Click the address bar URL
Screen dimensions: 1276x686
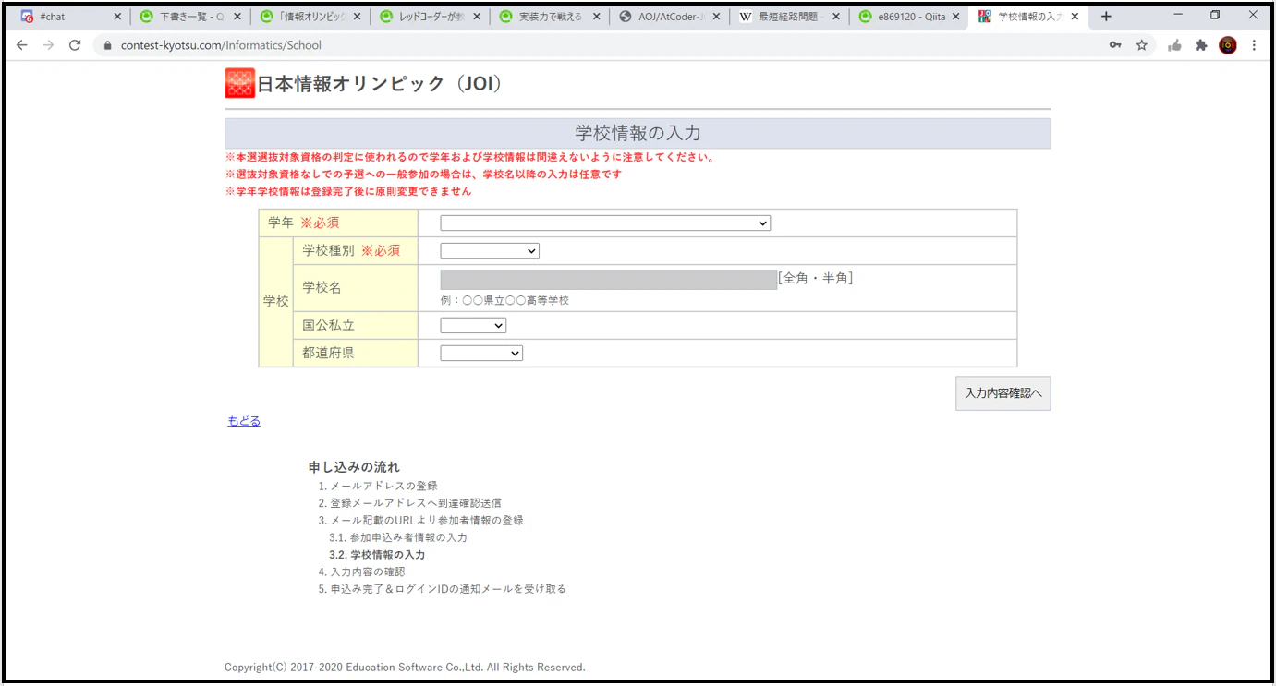click(x=221, y=45)
